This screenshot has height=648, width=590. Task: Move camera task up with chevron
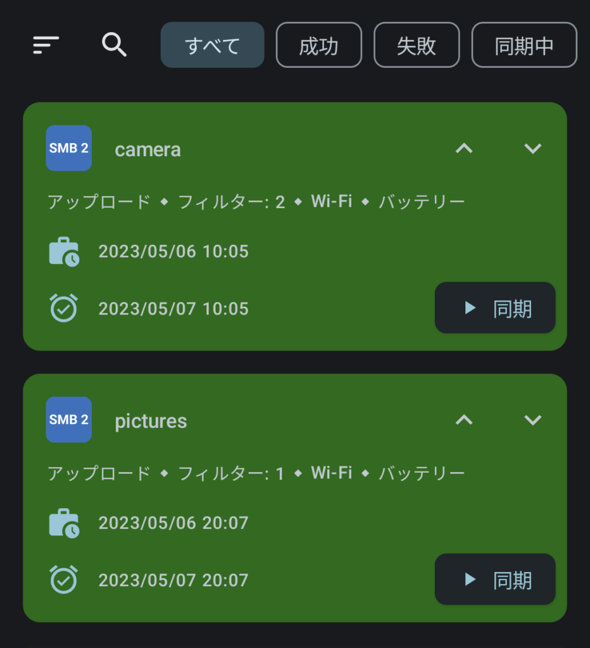(464, 149)
